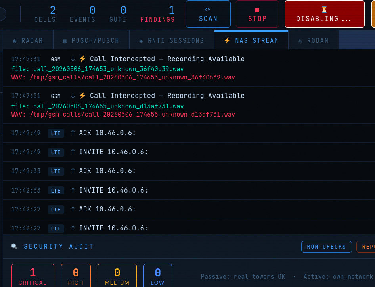The image size is (375, 287).
Task: Select the ACK 10.46.0.6 row at 17:42:49
Action: coord(189,133)
